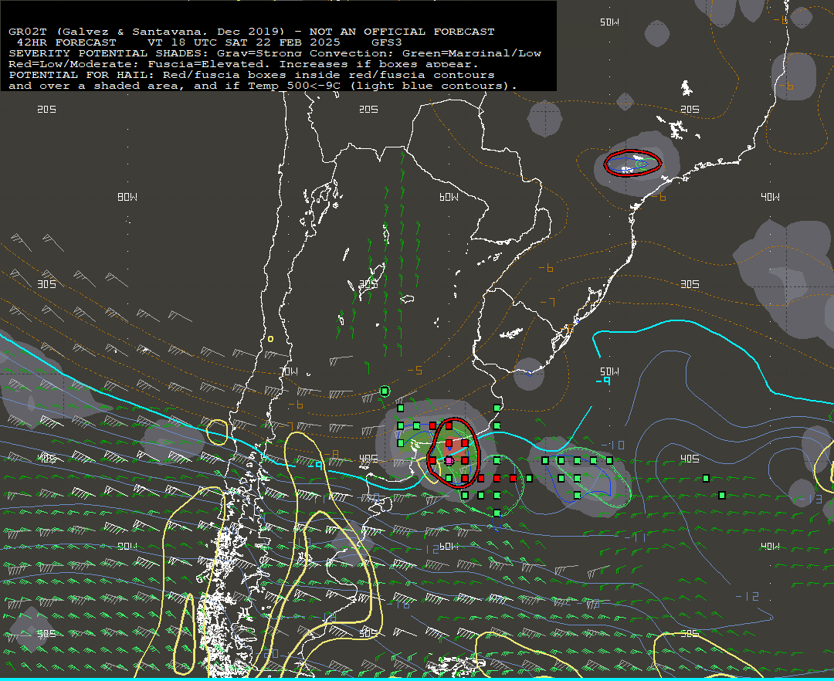Click the single fuchsia hail box
Screen dimensions: 834x681
(449, 460)
